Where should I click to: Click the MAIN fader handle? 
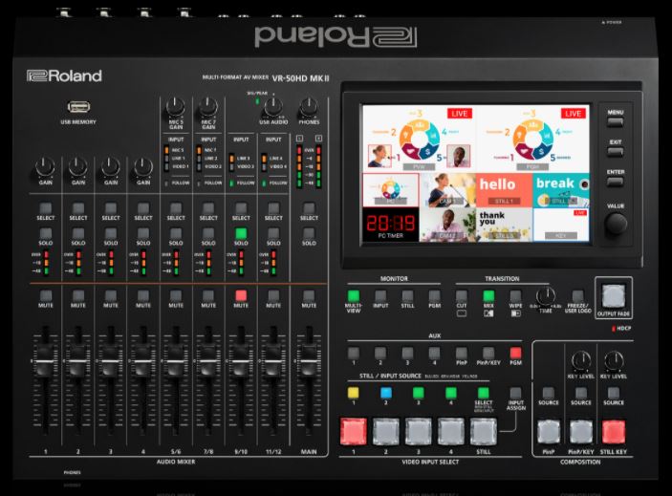(309, 361)
